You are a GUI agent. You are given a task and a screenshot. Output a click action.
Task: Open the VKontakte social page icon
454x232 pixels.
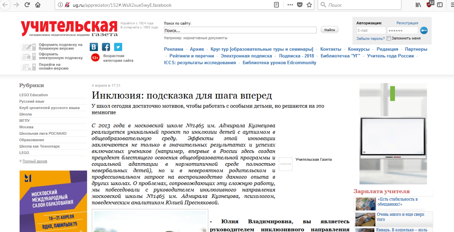pos(94,47)
